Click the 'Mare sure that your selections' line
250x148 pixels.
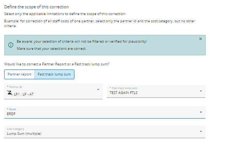pos(51,49)
